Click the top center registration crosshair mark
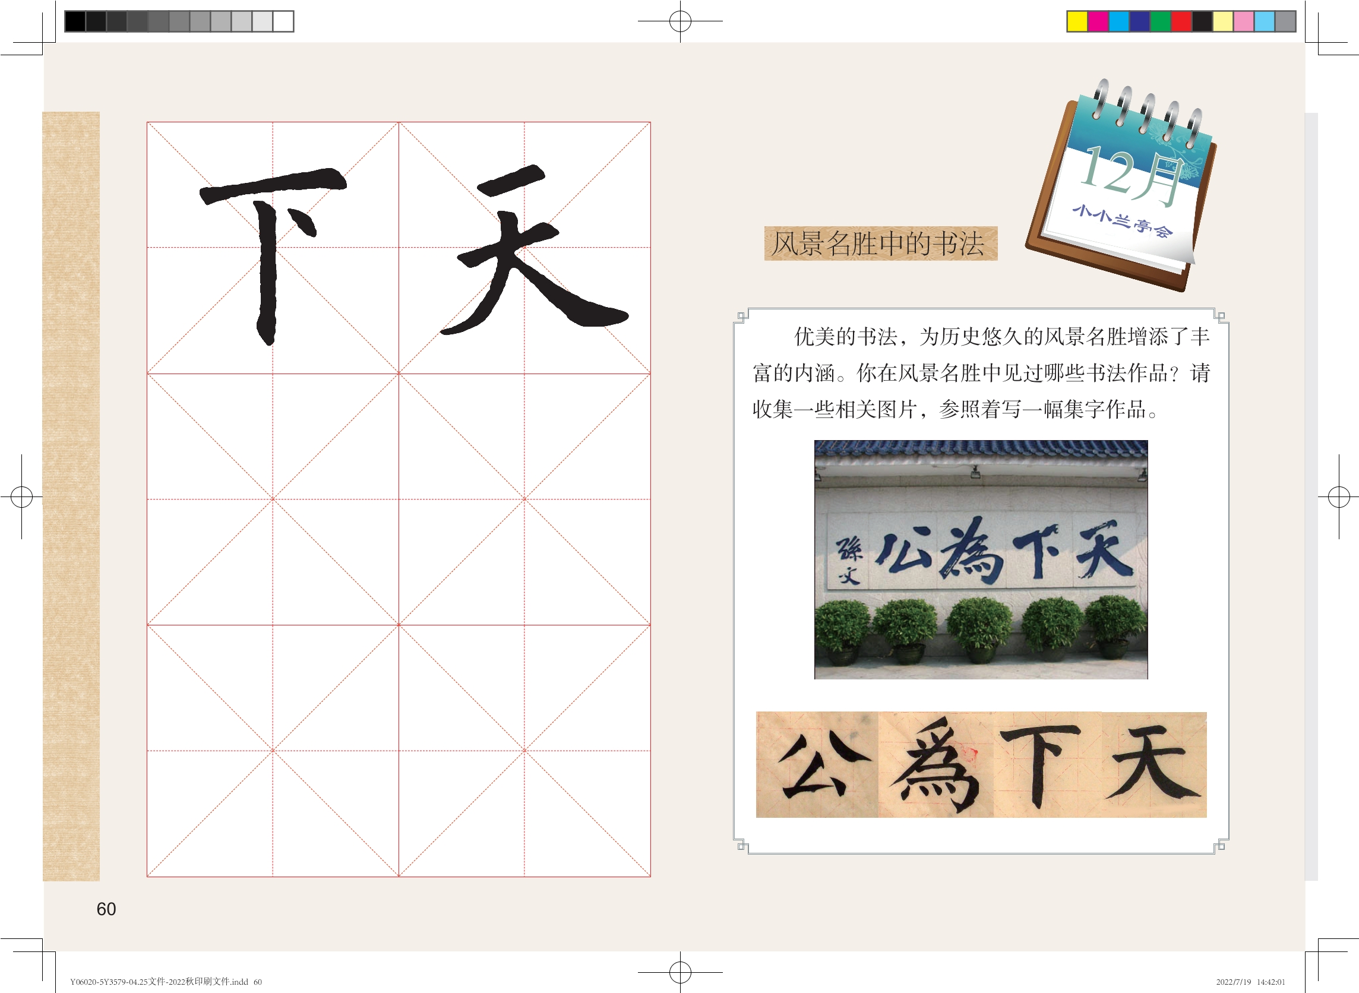1359x993 pixels. [x=680, y=21]
